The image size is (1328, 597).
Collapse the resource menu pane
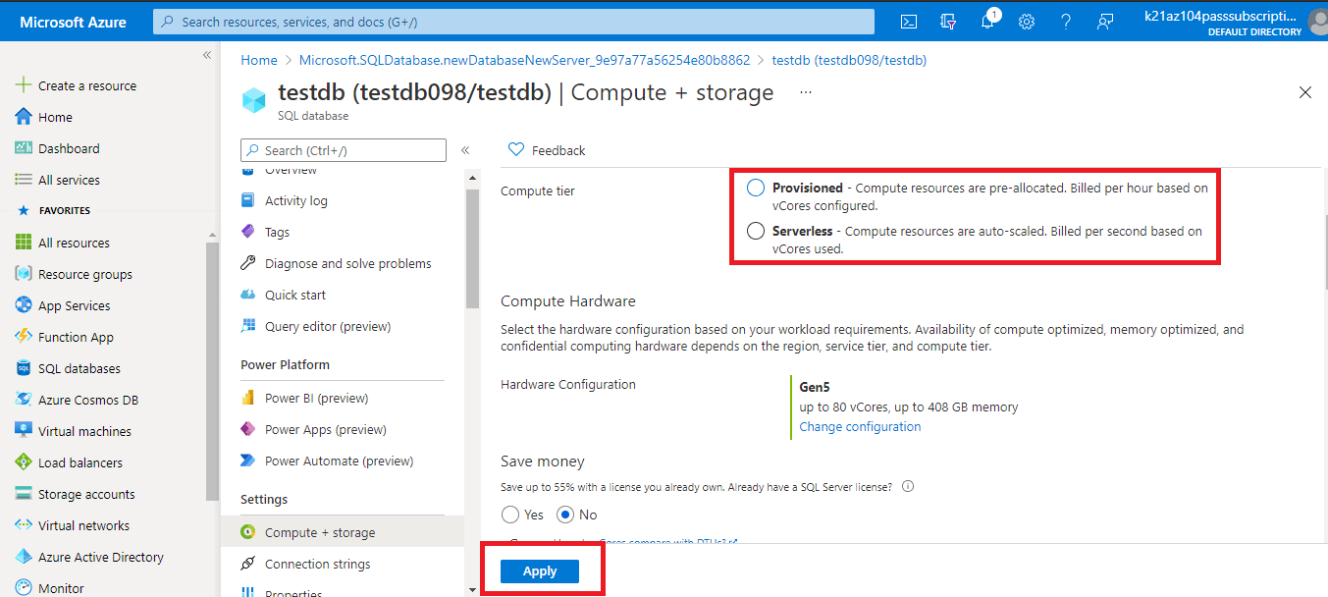click(465, 150)
